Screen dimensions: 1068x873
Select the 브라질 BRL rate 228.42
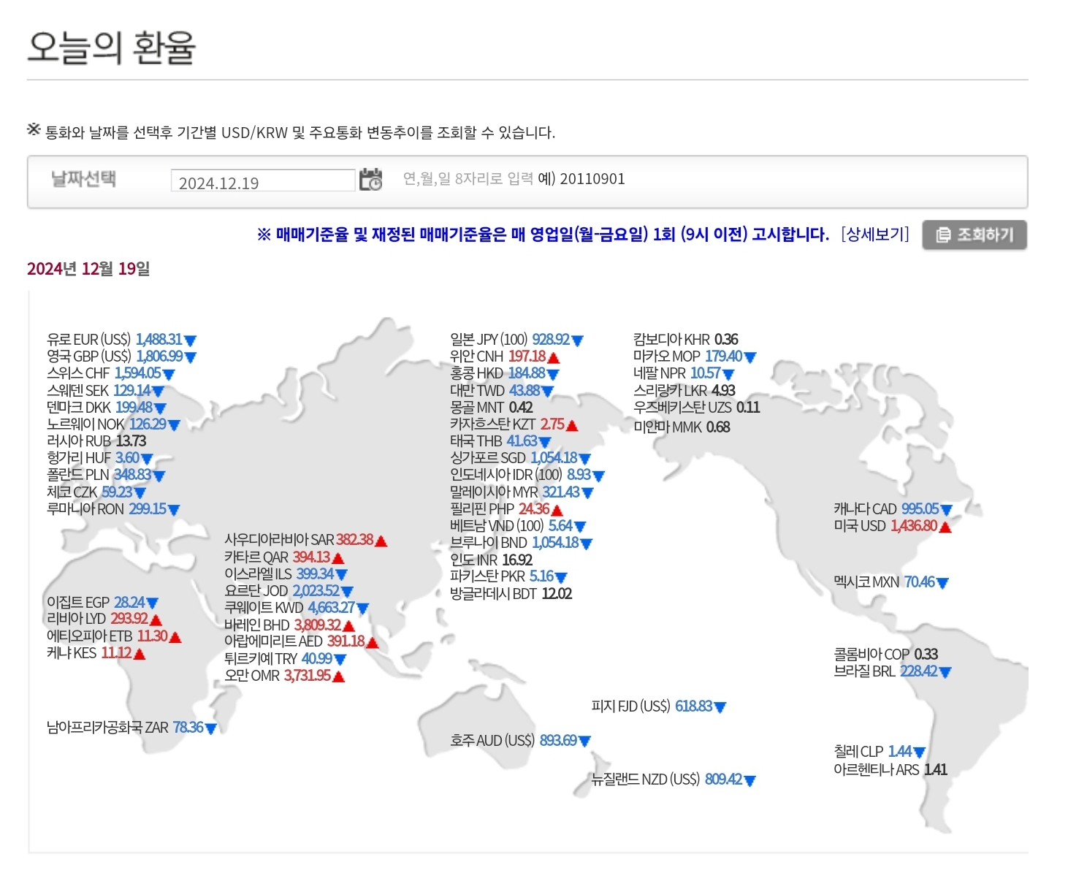tap(919, 671)
